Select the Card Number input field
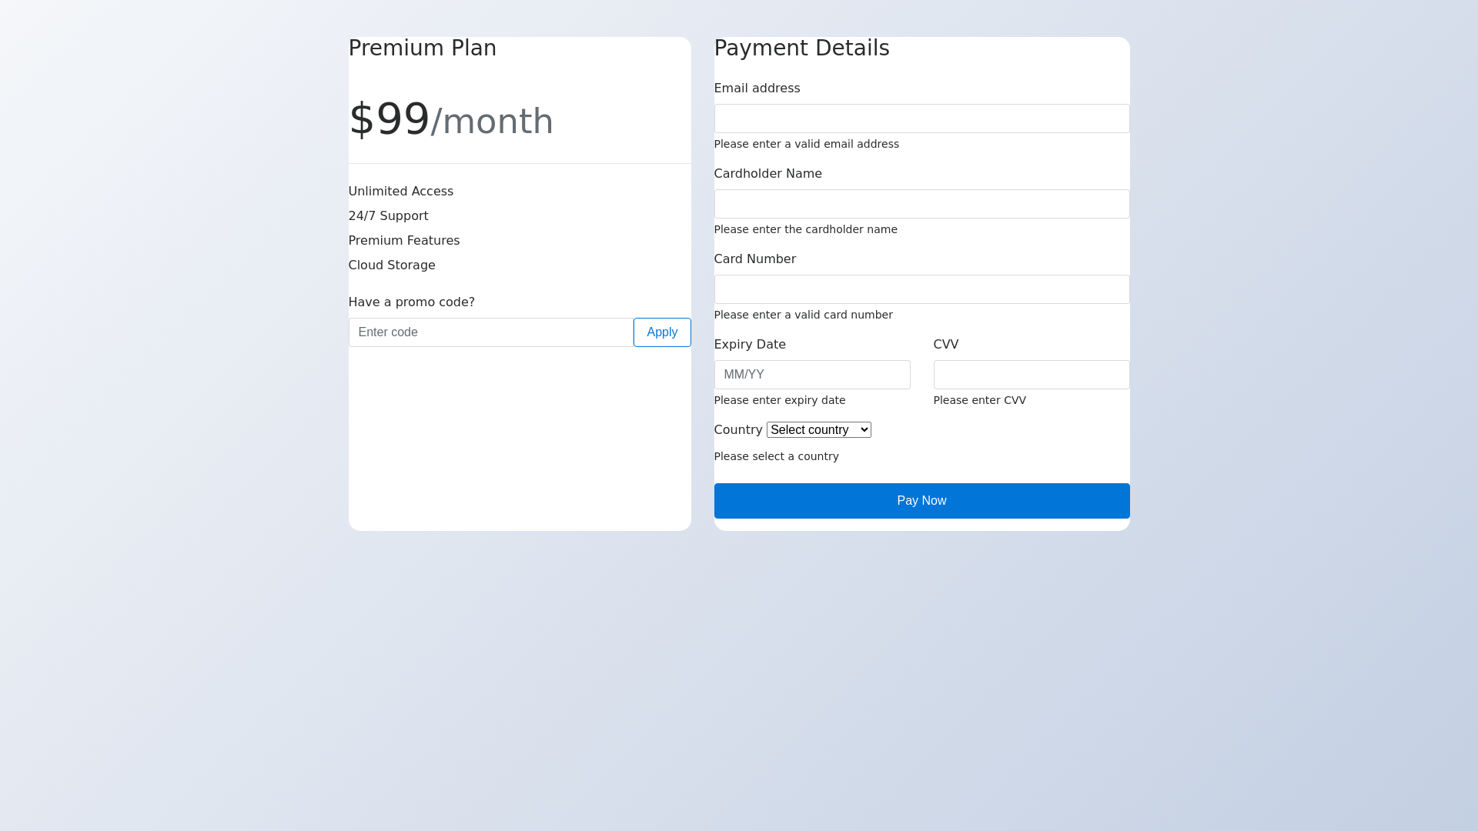Screen dimensions: 1478x831 pos(921,289)
